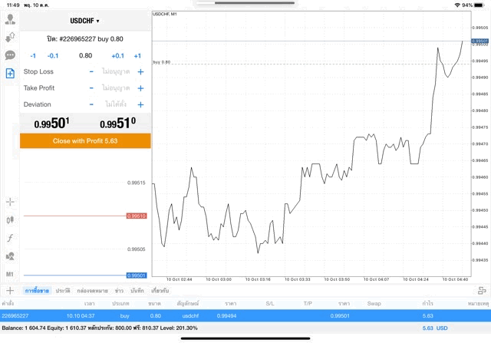Edit the 0.80 volume value
This screenshot has width=491, height=343.
[85, 56]
